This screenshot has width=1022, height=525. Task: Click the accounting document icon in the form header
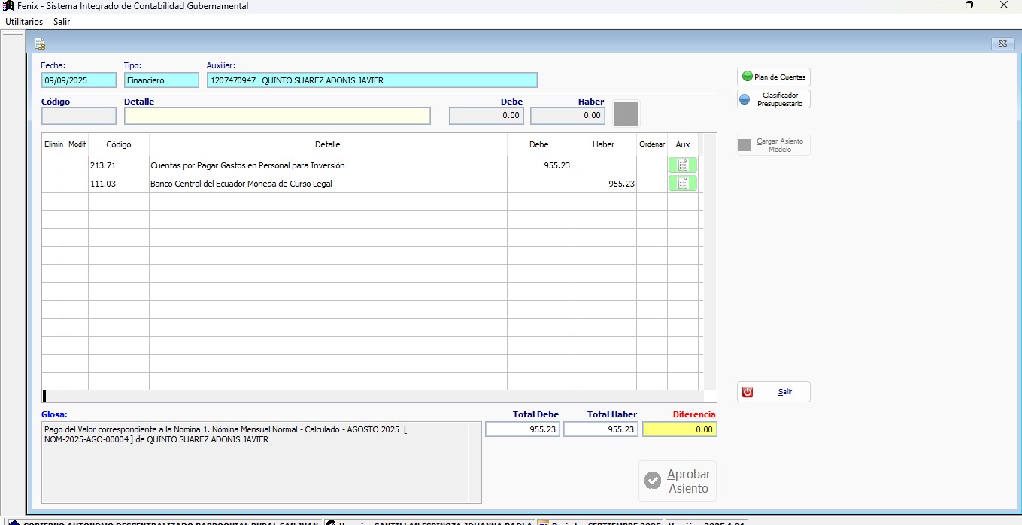coord(40,44)
